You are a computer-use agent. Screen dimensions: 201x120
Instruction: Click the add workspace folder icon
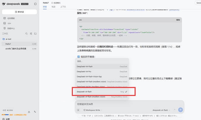coord(35,34)
